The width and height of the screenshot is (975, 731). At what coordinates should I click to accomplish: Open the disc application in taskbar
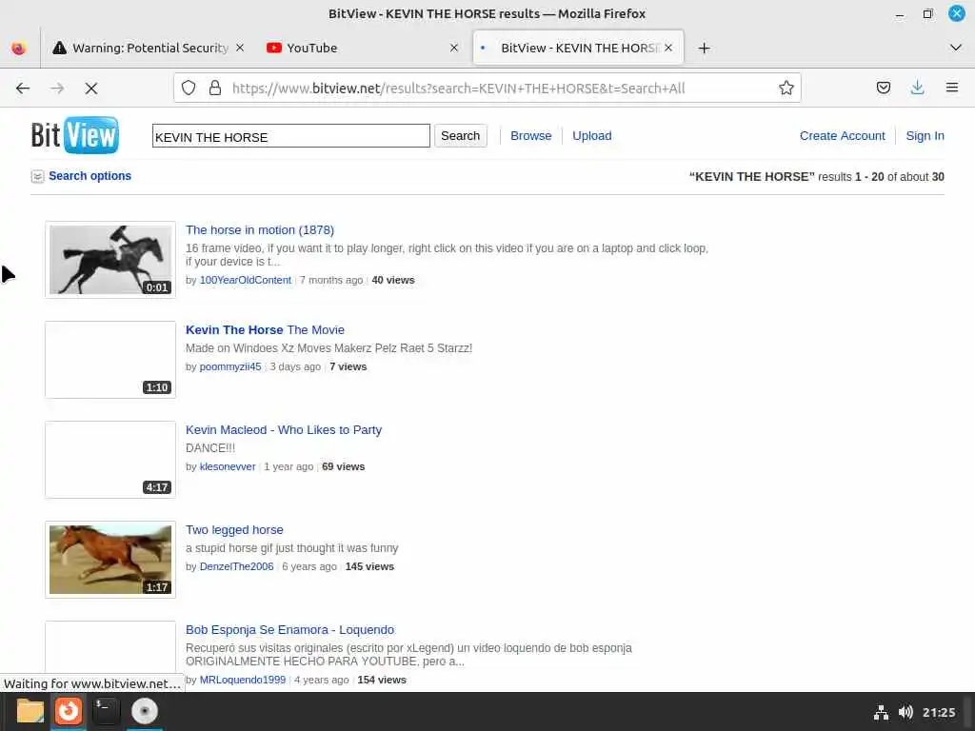click(145, 711)
